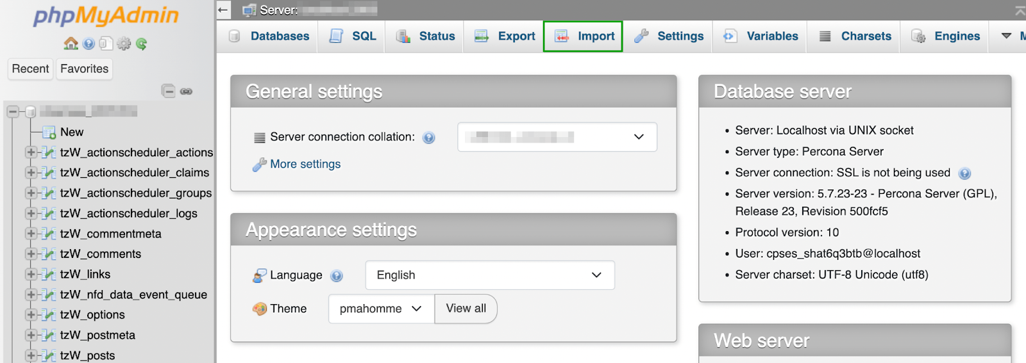Collapse all tree items icon in sidebar

[168, 91]
